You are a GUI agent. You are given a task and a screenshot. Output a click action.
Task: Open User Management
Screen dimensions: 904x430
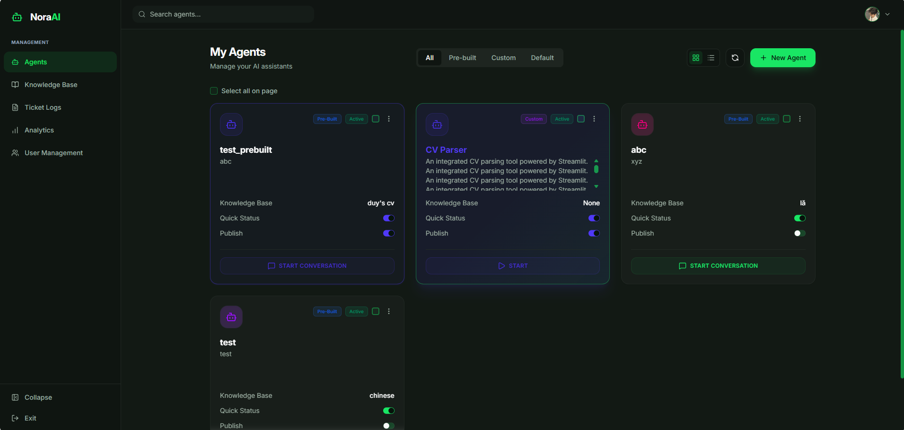(x=53, y=153)
